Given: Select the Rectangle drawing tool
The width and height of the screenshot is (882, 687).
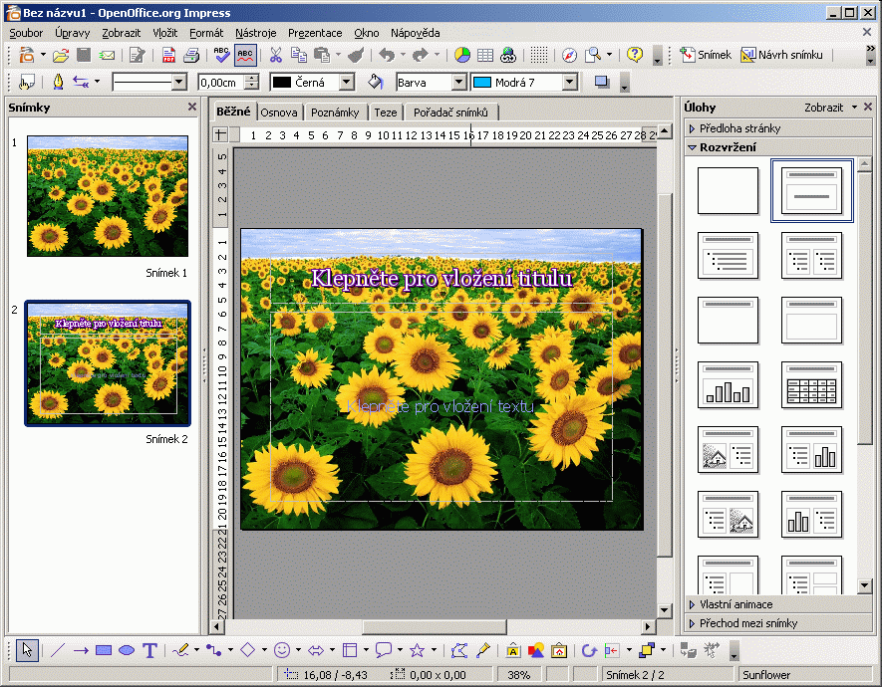Looking at the screenshot, I should 104,650.
